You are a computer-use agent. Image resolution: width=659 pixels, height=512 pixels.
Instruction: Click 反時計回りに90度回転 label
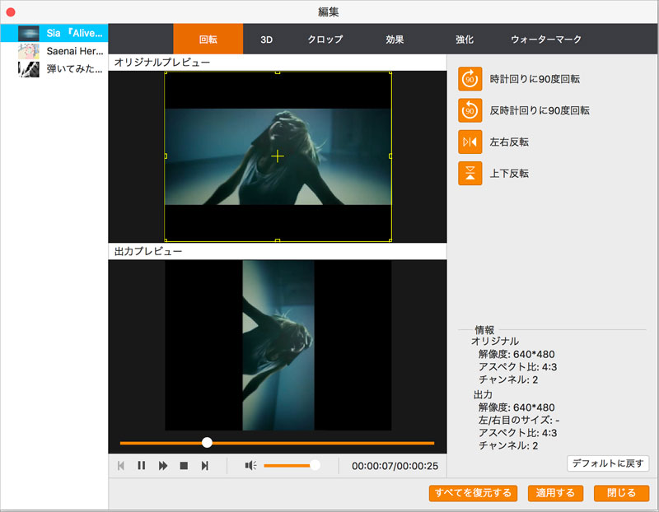pos(540,110)
